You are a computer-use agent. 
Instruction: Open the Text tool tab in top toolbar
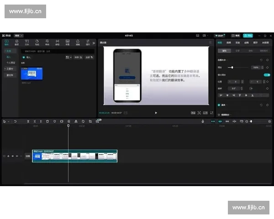[x=26, y=42]
